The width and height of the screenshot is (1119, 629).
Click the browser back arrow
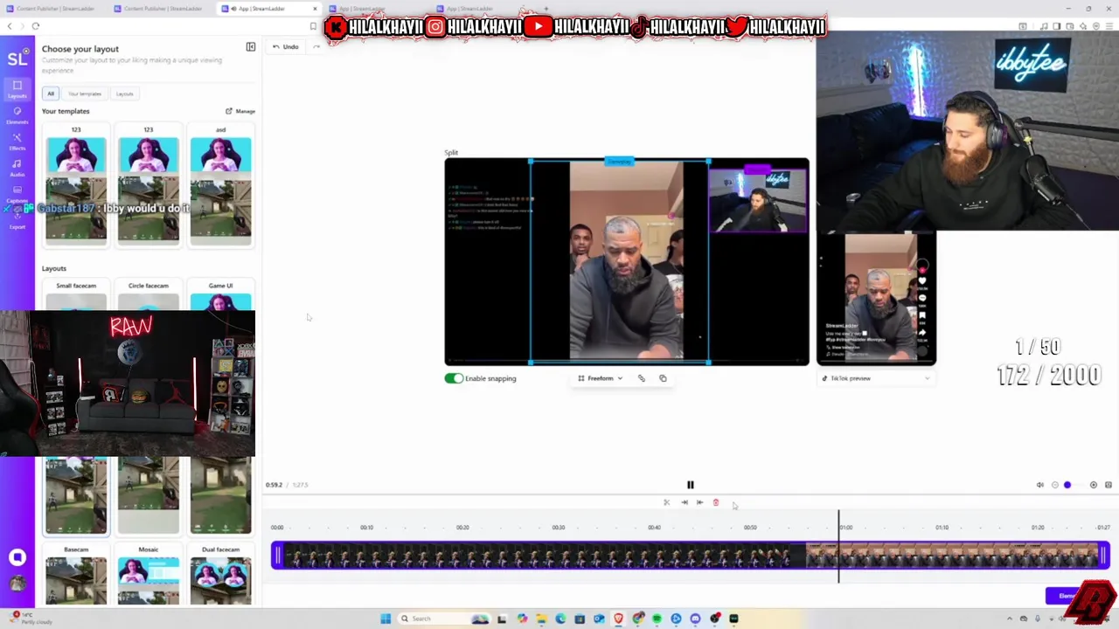[x=10, y=26]
